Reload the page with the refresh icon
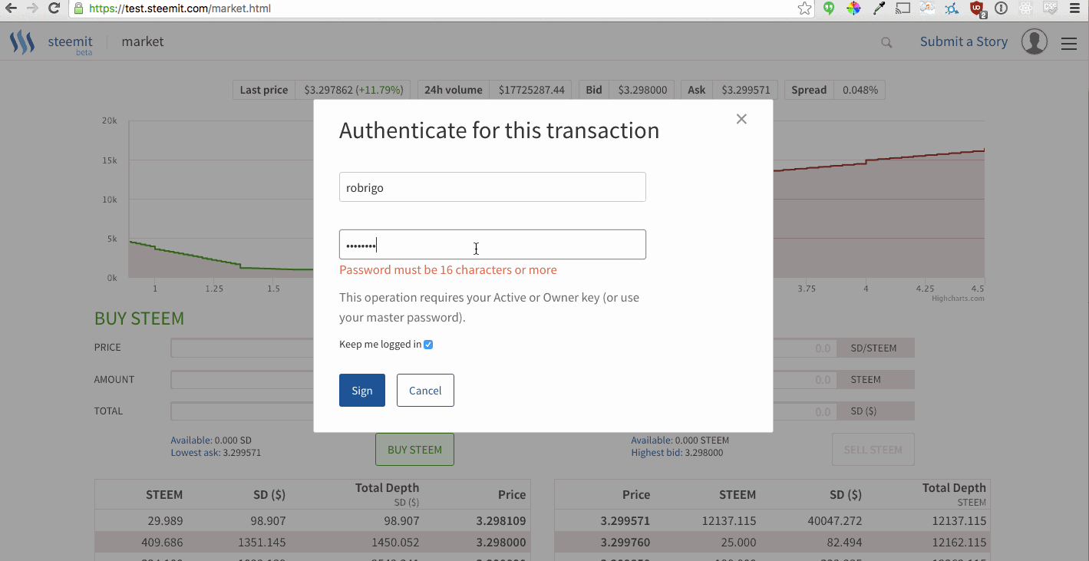This screenshot has width=1089, height=561. 54,8
